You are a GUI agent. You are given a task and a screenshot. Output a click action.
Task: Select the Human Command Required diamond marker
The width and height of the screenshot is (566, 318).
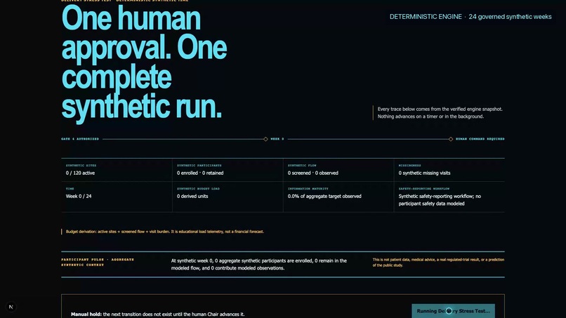tap(451, 139)
